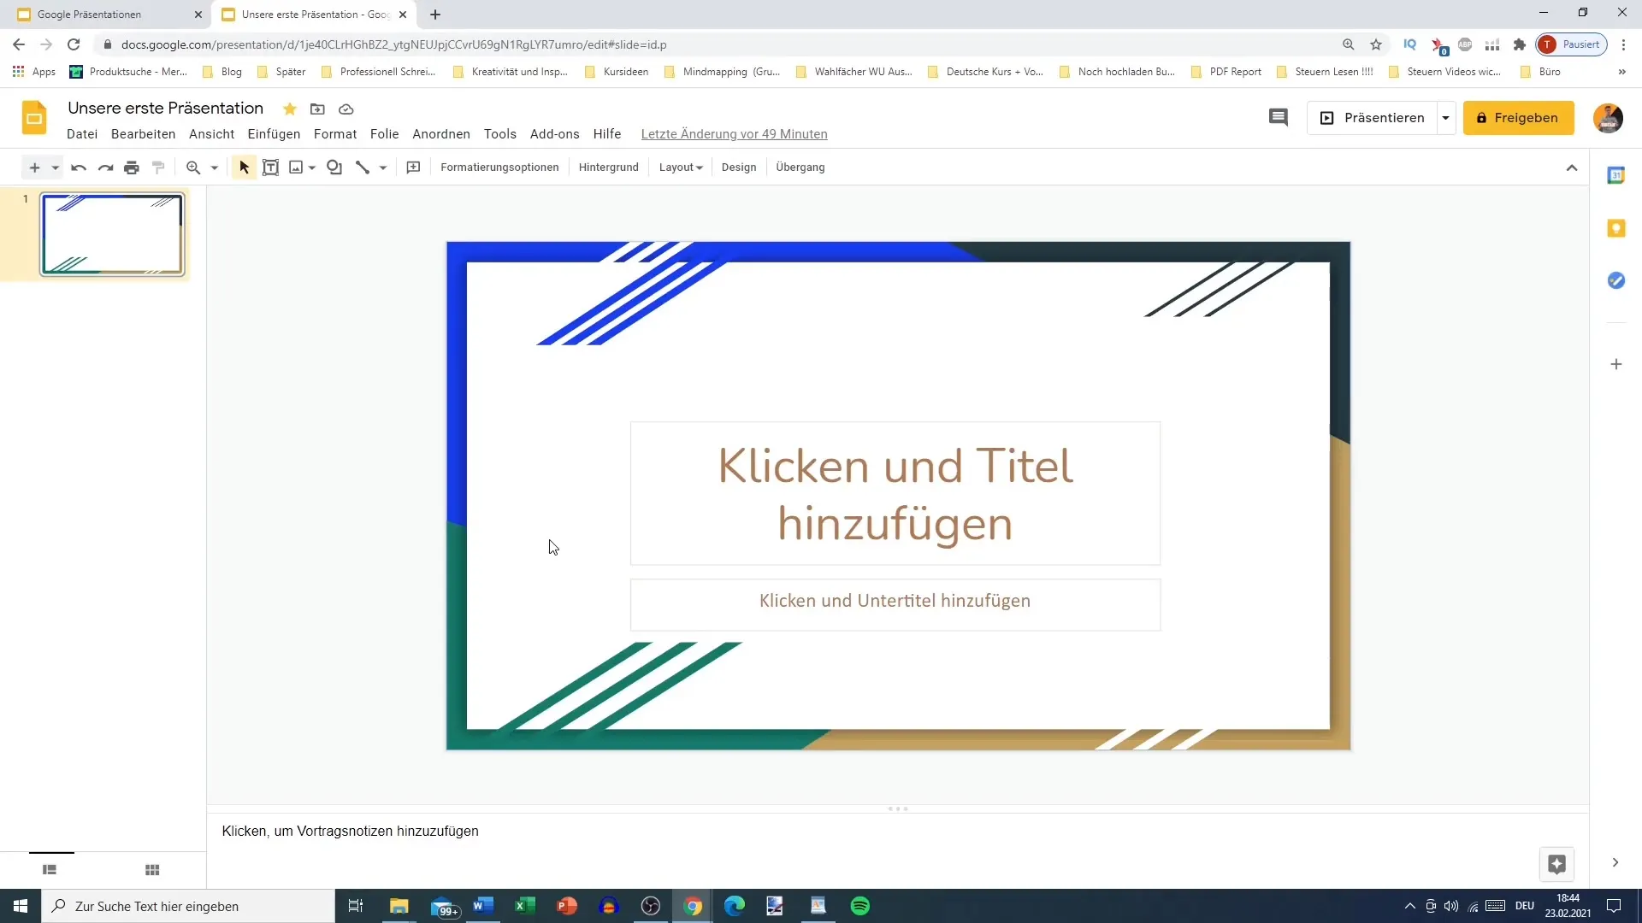Screen dimensions: 1642x923
Task: Click the title placeholder Klicken und Titel hinzufügen
Action: (895, 493)
